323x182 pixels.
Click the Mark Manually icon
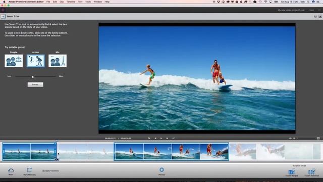pyautogui.click(x=29, y=170)
